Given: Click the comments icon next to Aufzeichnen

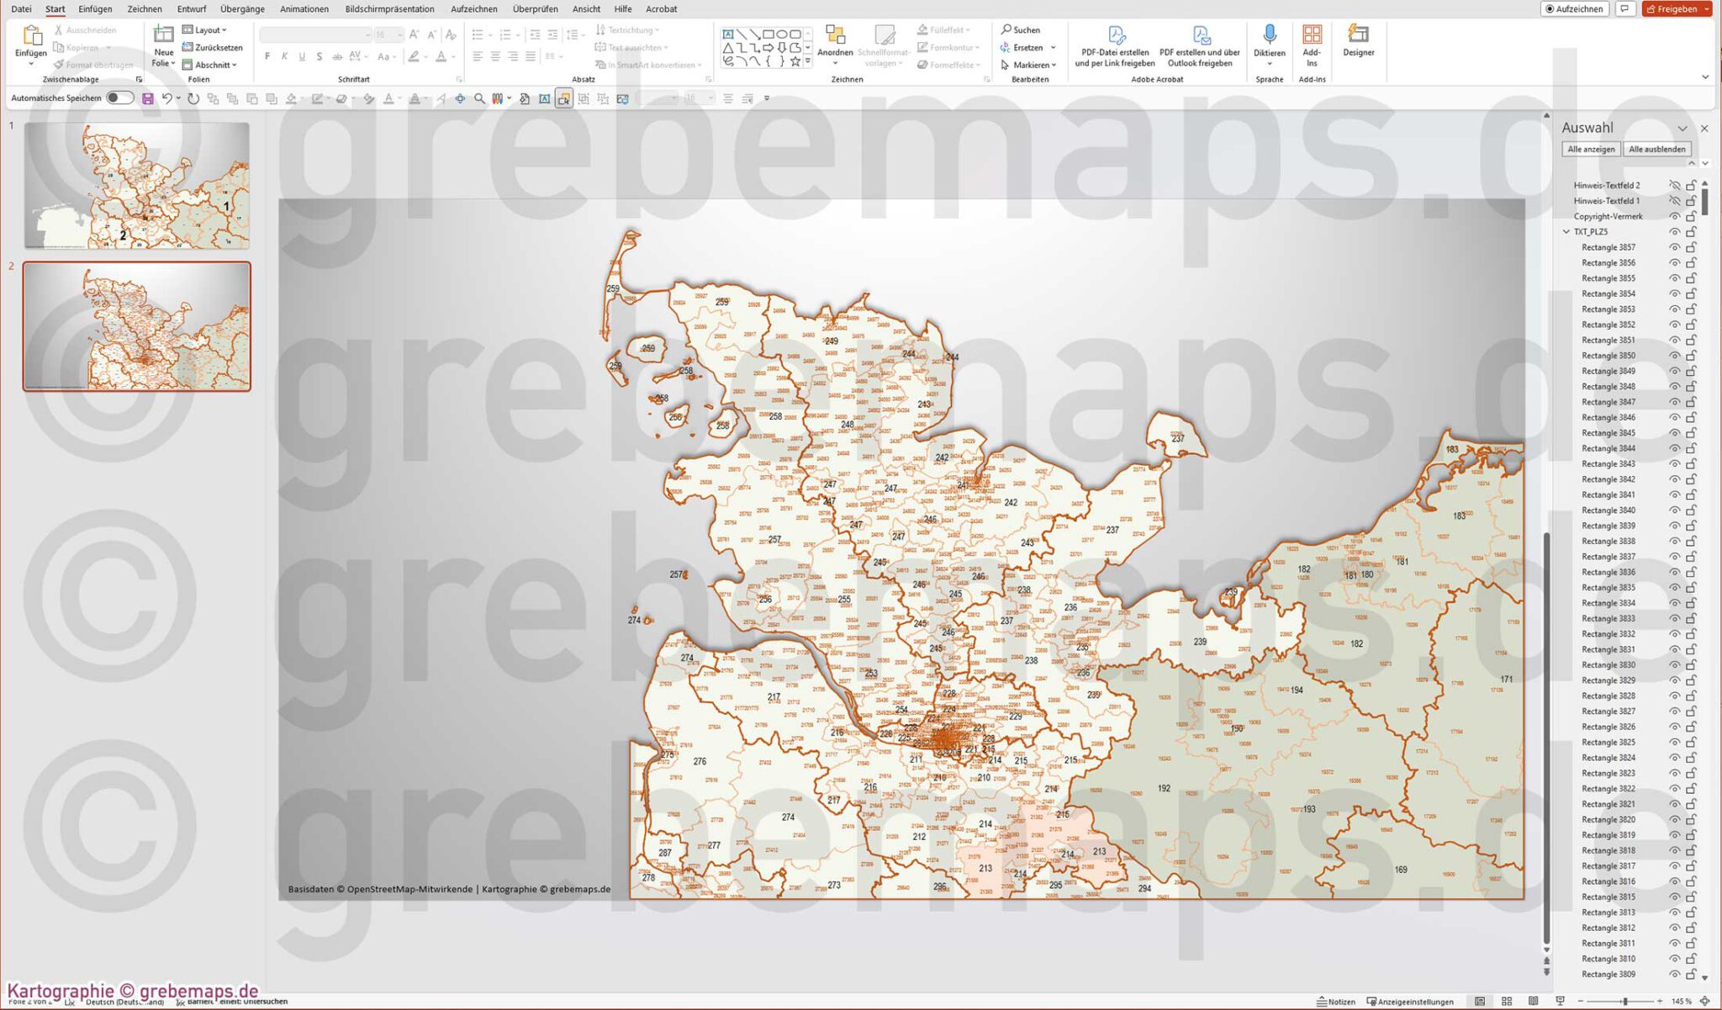Looking at the screenshot, I should pos(1625,8).
